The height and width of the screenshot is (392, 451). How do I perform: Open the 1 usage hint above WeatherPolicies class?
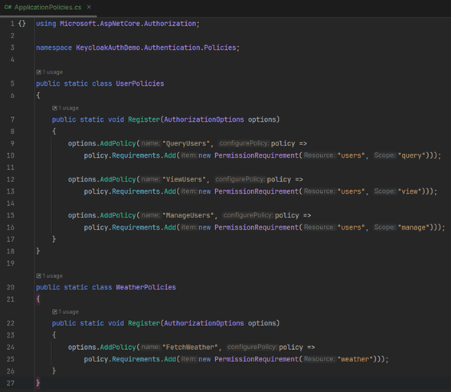pos(50,276)
